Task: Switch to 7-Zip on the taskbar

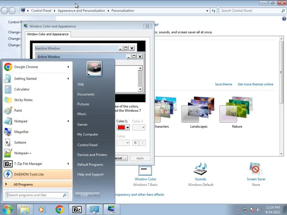Action: (x=77, y=209)
